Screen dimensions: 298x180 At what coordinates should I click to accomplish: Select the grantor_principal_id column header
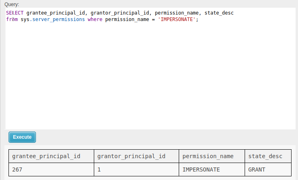(131, 156)
